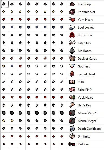Screen dimensions: 104x150
Task: Click the Brimstone item icon
Action: coord(72,35)
